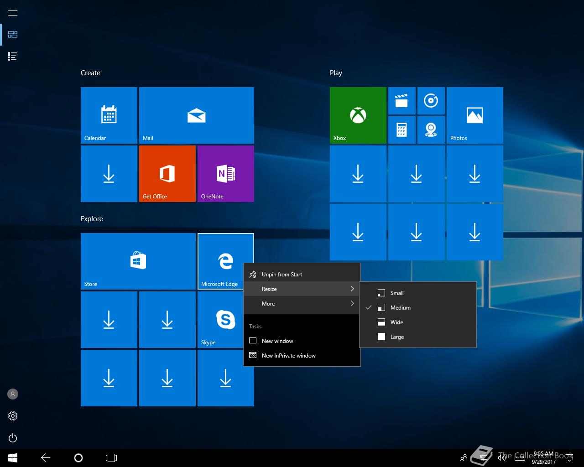584x467 pixels.
Task: Select the Microsoft Edge tile
Action: coord(226,261)
